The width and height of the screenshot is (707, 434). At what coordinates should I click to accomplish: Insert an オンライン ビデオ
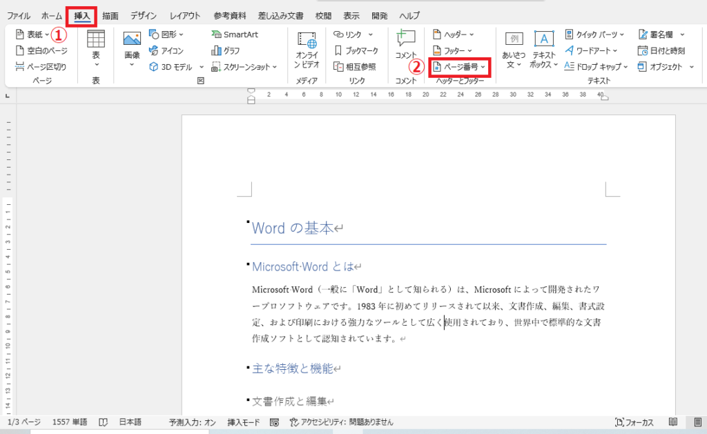[x=307, y=50]
